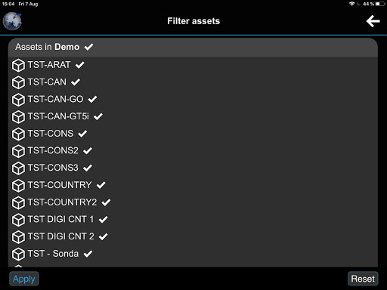Tap the Filter assets title
The width and height of the screenshot is (387, 290).
click(x=193, y=21)
